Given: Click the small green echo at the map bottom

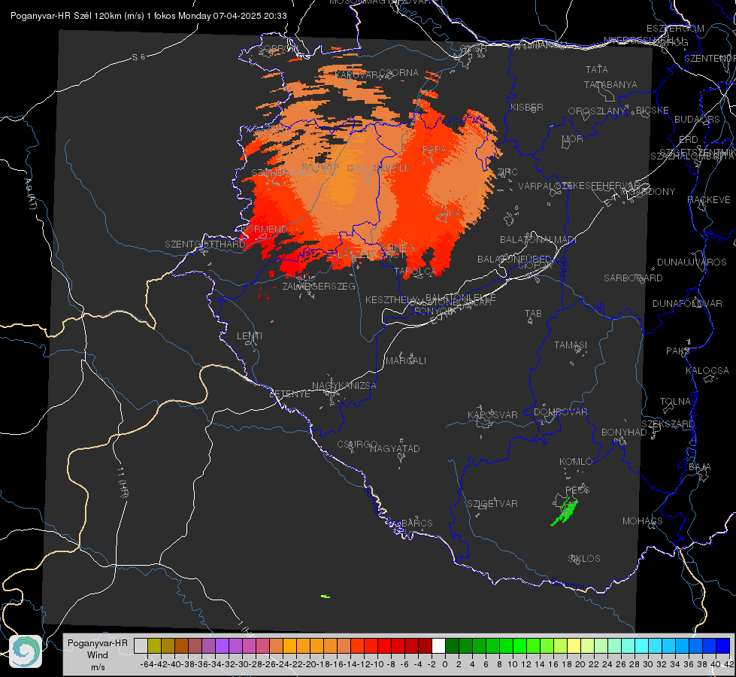Looking at the screenshot, I should (x=326, y=597).
